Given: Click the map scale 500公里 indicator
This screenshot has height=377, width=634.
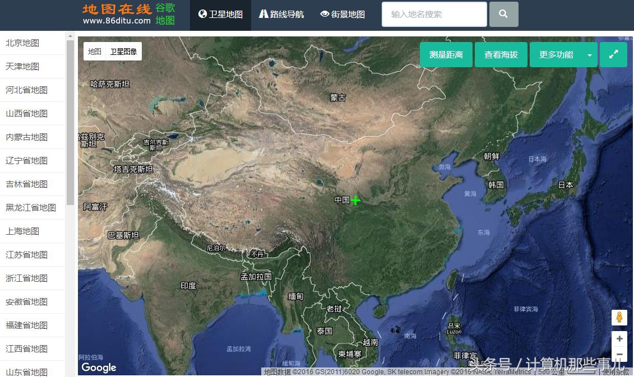Looking at the screenshot, I should 552,371.
